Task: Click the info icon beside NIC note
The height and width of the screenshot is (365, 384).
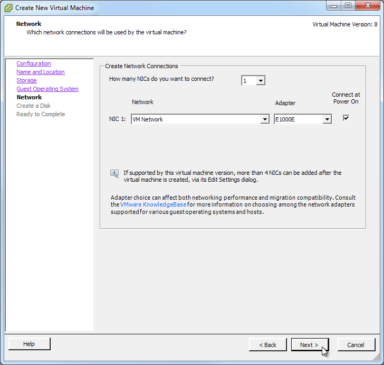Action: 114,174
